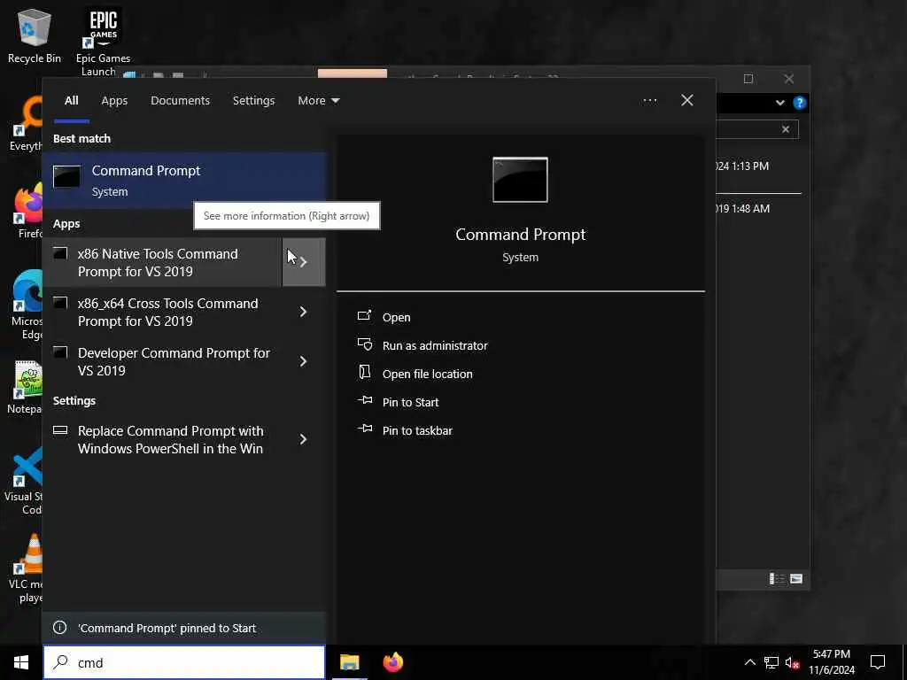The height and width of the screenshot is (680, 907).
Task: Collapse the Explorer ribbon chevron
Action: (779, 103)
